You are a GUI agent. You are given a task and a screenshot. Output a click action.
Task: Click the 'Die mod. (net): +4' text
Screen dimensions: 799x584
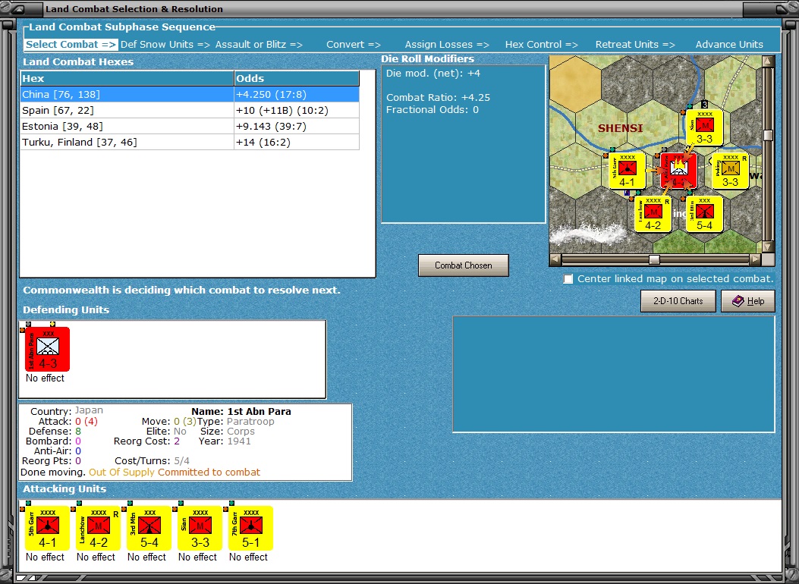pos(433,74)
